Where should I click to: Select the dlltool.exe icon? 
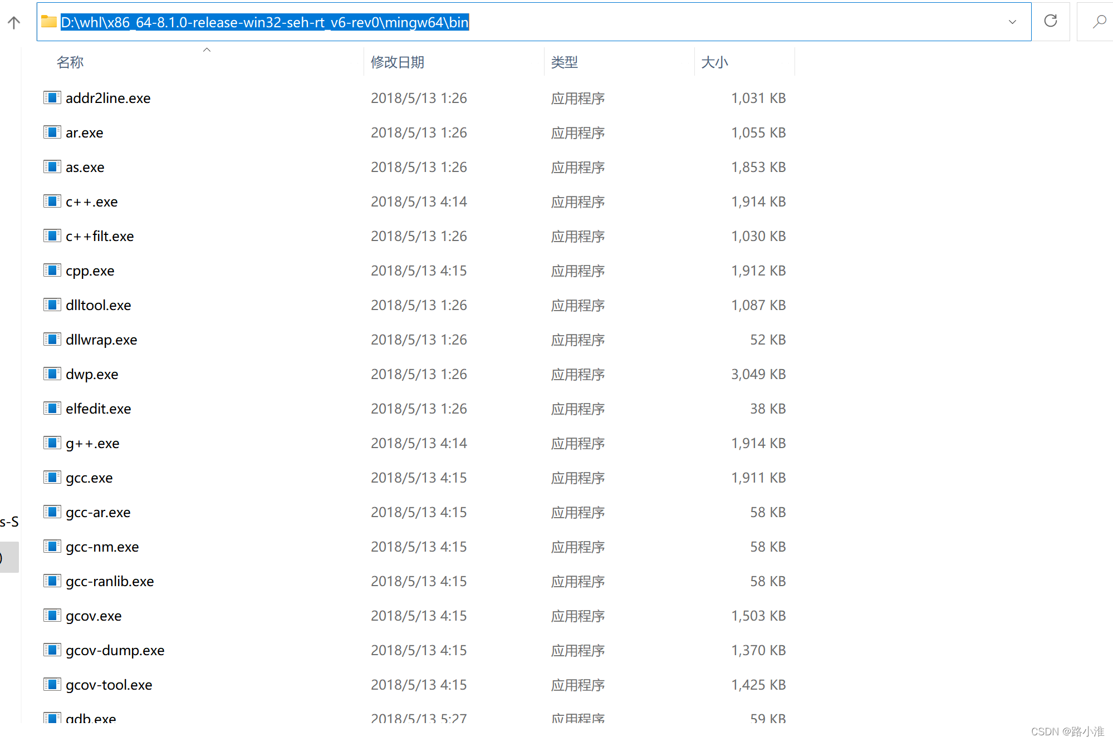click(x=51, y=304)
